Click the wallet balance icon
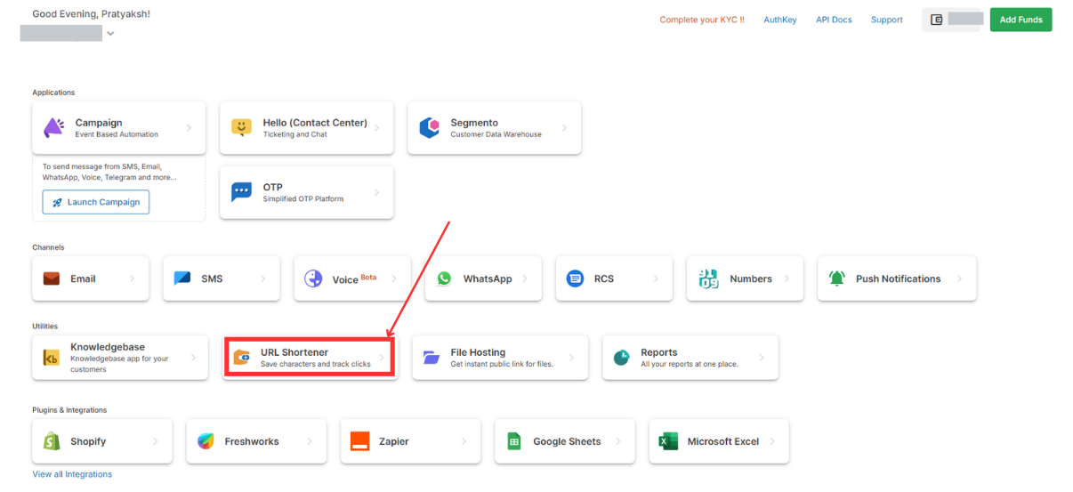This screenshot has width=1073, height=492. pos(936,20)
